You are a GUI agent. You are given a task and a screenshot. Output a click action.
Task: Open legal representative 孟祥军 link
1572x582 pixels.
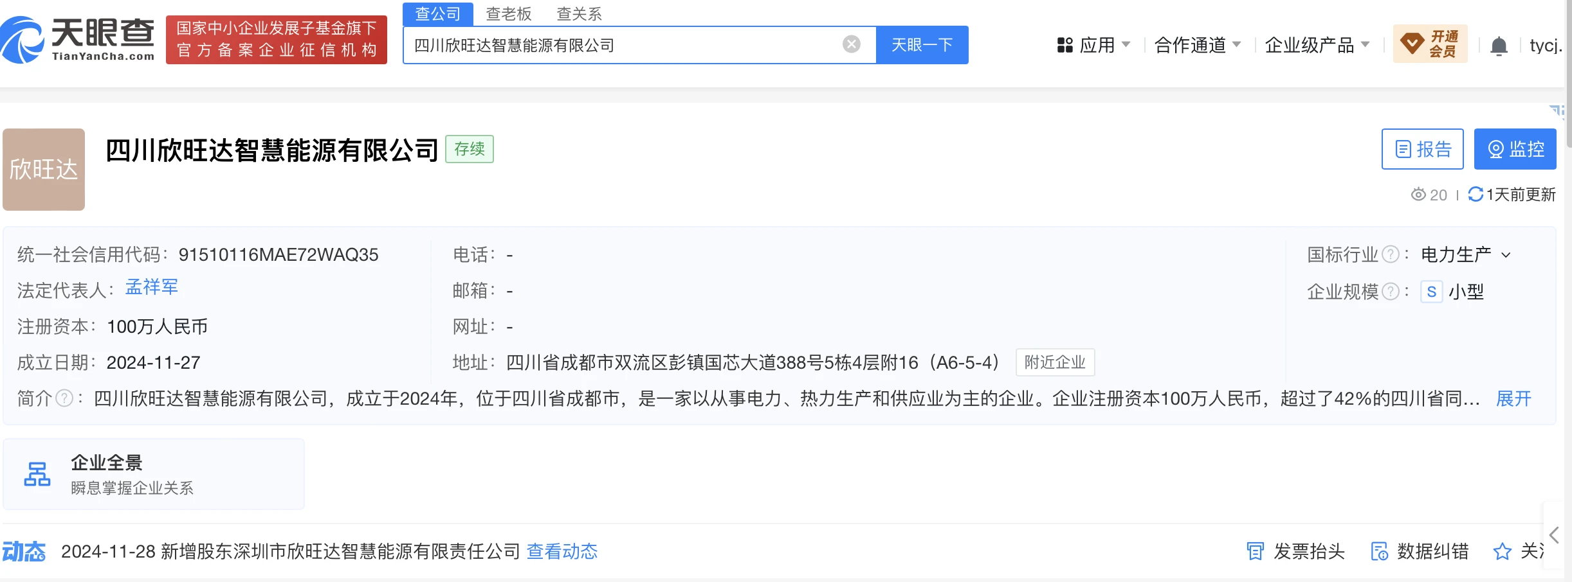point(152,287)
